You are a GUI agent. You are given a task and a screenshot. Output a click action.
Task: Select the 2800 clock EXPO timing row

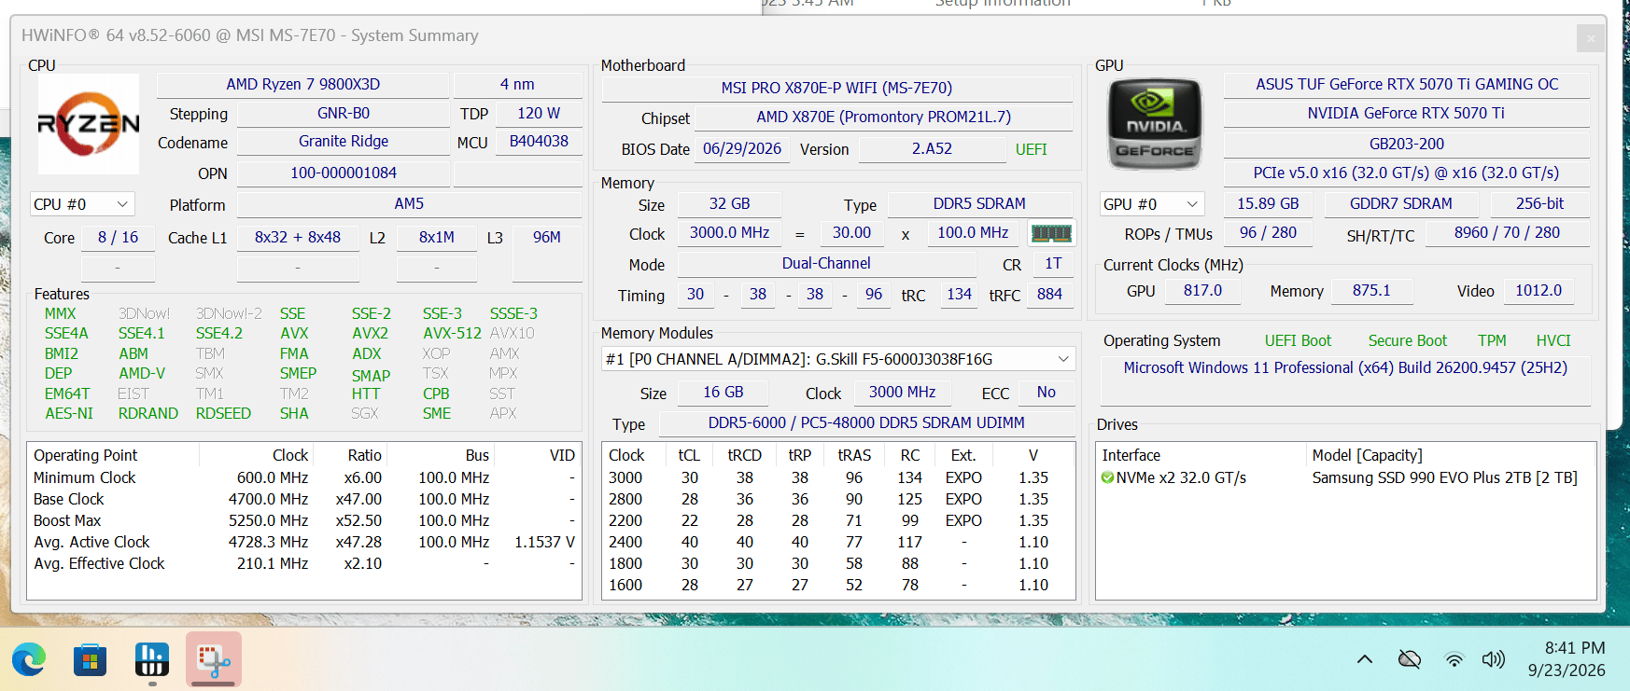(x=837, y=499)
